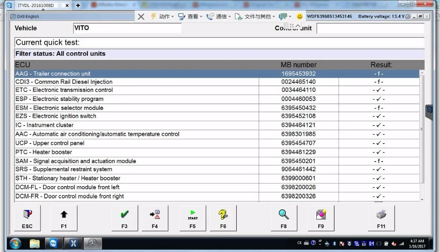Start quick test with F5
The width and height of the screenshot is (440, 252).
193,218
